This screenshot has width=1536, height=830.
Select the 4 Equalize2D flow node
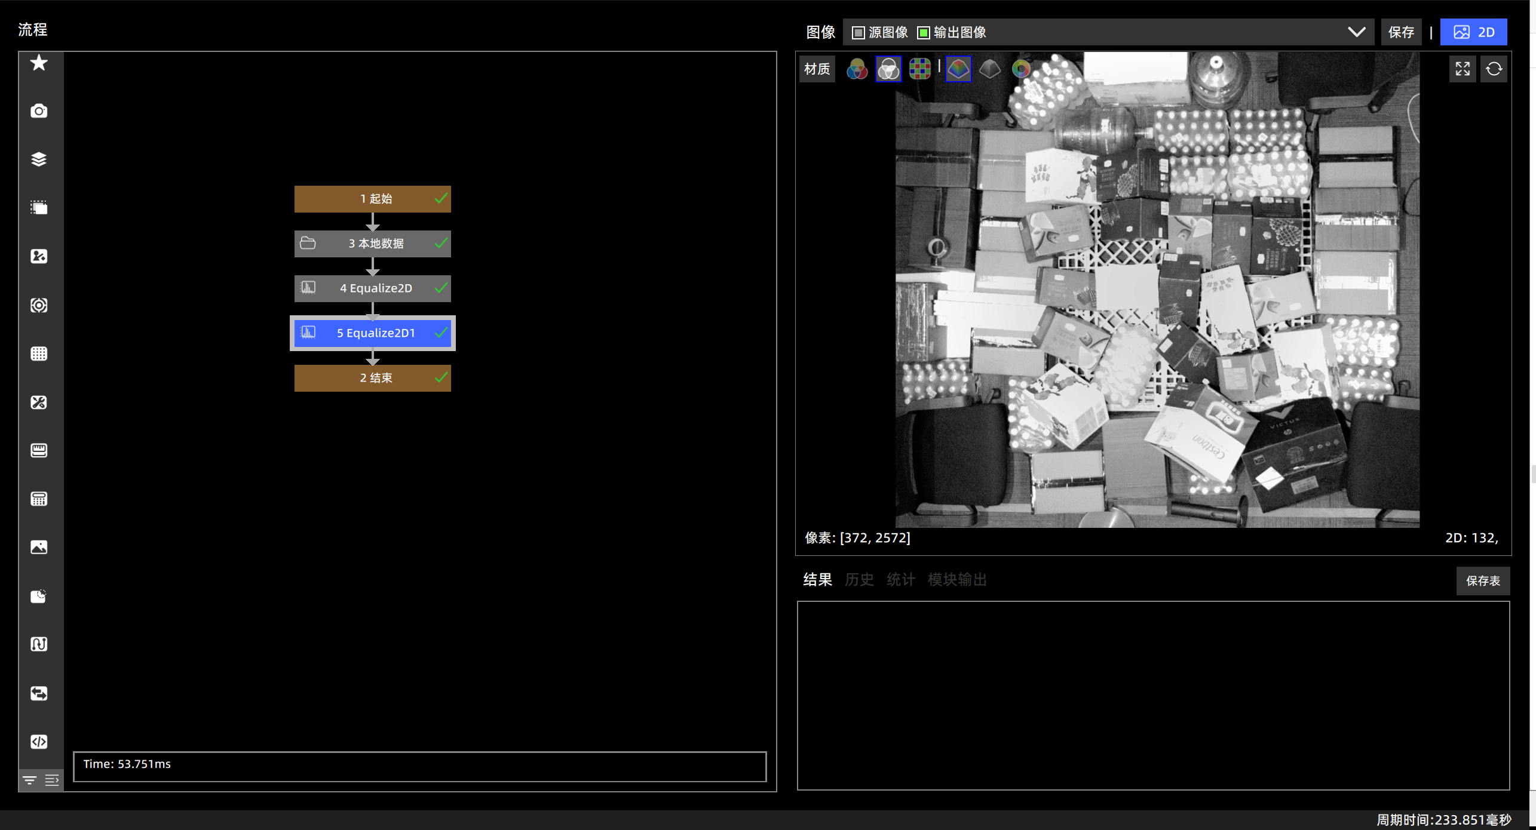click(373, 288)
